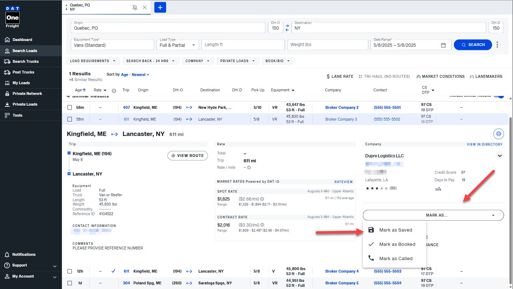Click the View in Directory link
Screen dimensions: 513x289
point(484,144)
